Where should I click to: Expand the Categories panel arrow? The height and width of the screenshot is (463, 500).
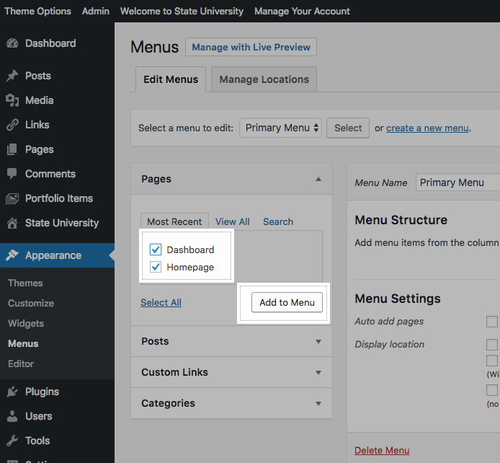tap(318, 403)
